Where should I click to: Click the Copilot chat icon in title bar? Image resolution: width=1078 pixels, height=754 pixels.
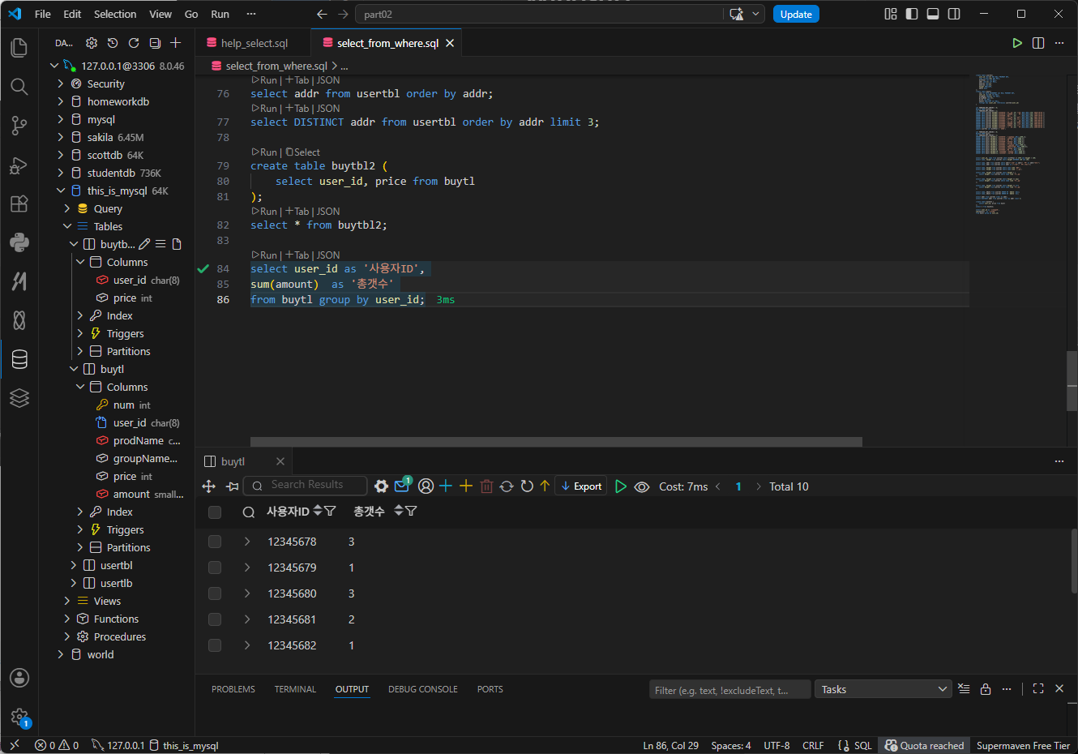click(736, 14)
